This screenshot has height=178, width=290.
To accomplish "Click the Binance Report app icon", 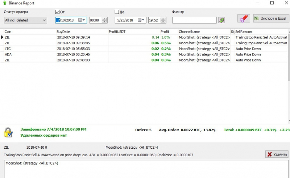I will point(5,3).
